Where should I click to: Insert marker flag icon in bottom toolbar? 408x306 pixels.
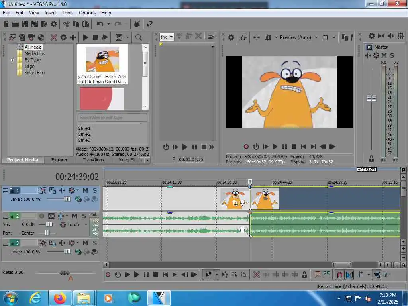(317, 274)
